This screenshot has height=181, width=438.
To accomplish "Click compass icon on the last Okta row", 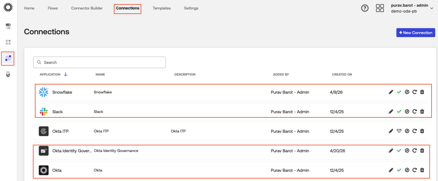I will coord(407,170).
